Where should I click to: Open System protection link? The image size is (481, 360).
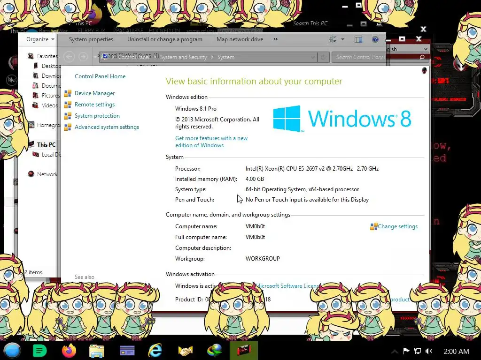point(97,116)
